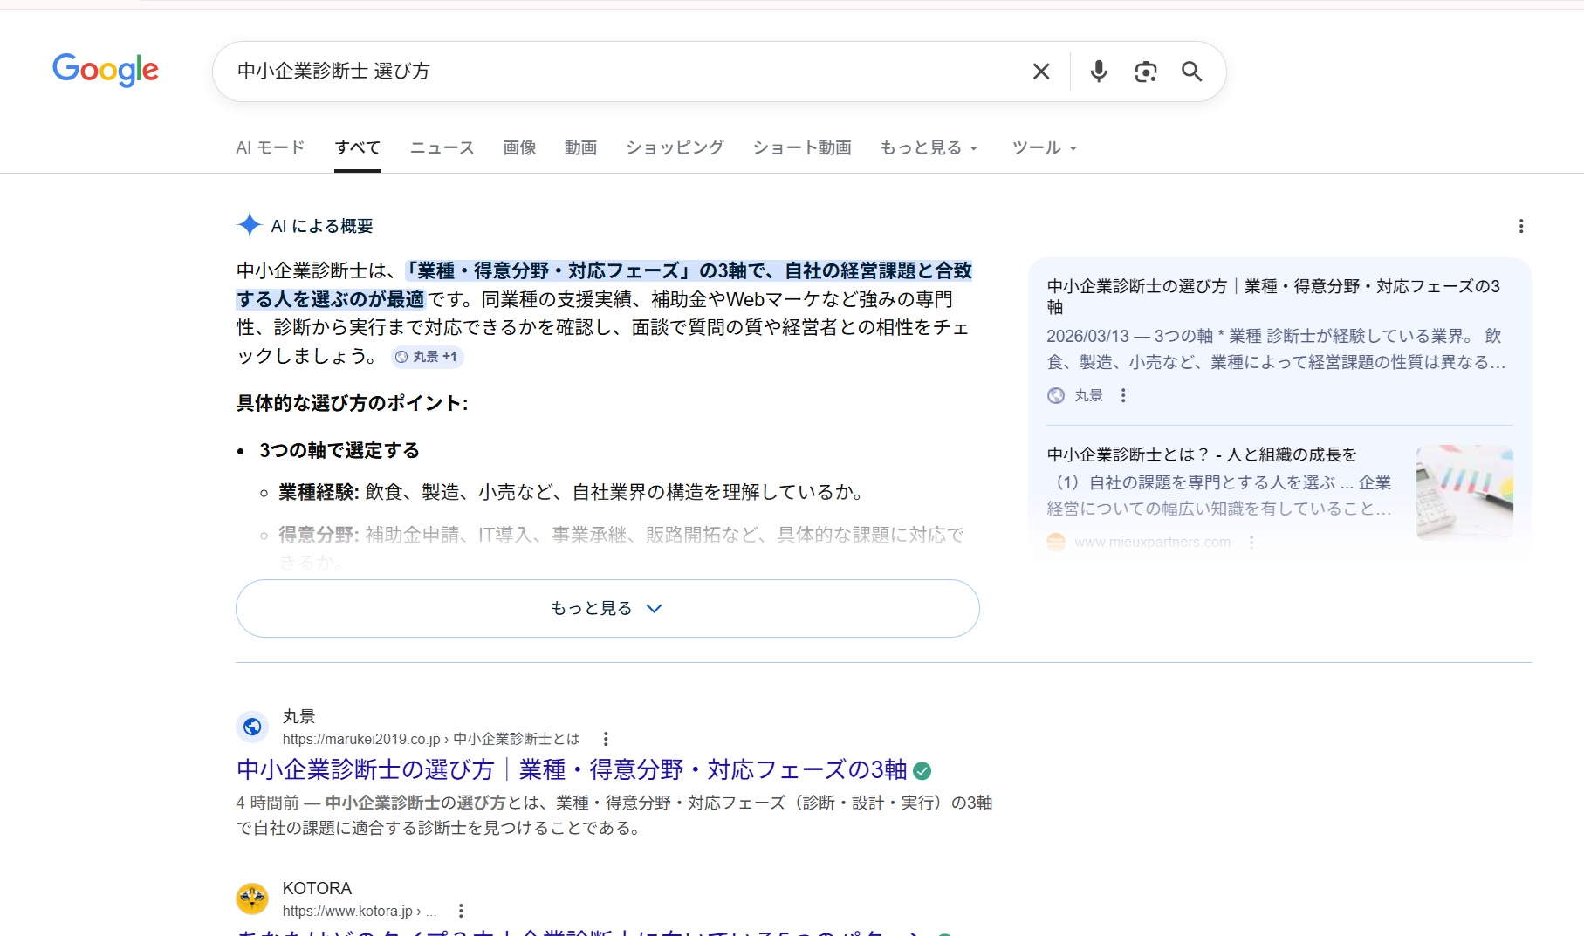Image resolution: width=1584 pixels, height=936 pixels.
Task: Expand the AI overview with もっと見る
Action: [607, 608]
